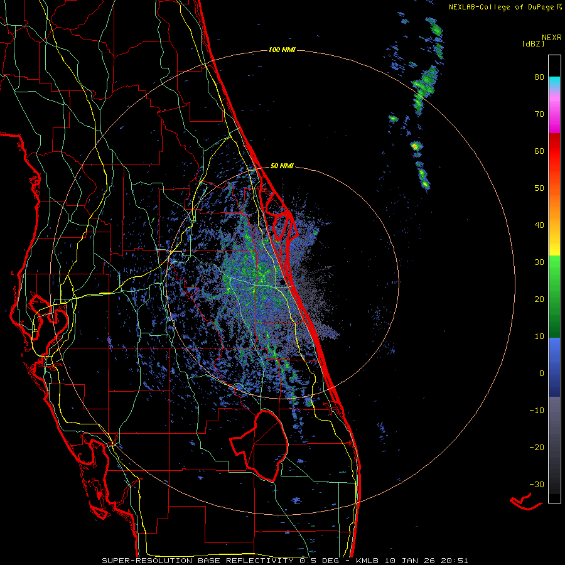
Task: Click the 70 value on the dBZ scale
Action: click(x=539, y=114)
